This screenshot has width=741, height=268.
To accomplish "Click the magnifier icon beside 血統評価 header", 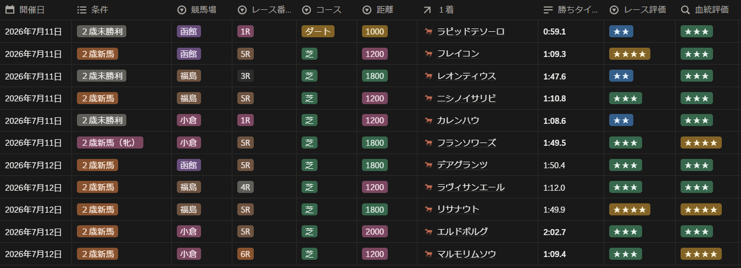I will click(685, 10).
